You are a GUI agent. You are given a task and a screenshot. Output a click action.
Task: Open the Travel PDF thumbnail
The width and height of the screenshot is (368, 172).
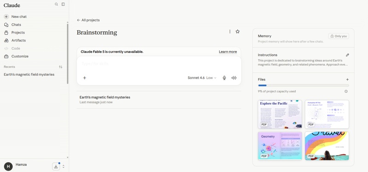(327, 146)
